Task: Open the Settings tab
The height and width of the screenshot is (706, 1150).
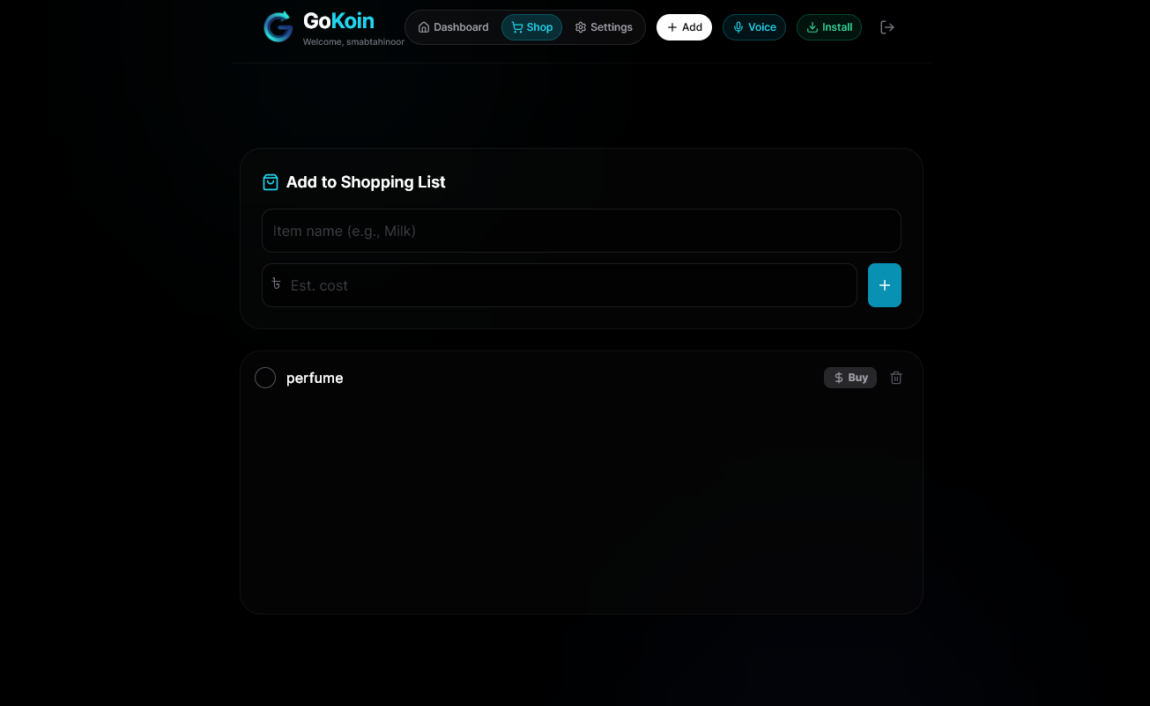Action: point(604,27)
